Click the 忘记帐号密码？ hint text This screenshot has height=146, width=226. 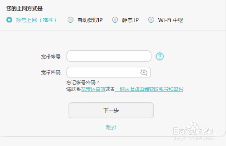pyautogui.click(x=83, y=83)
